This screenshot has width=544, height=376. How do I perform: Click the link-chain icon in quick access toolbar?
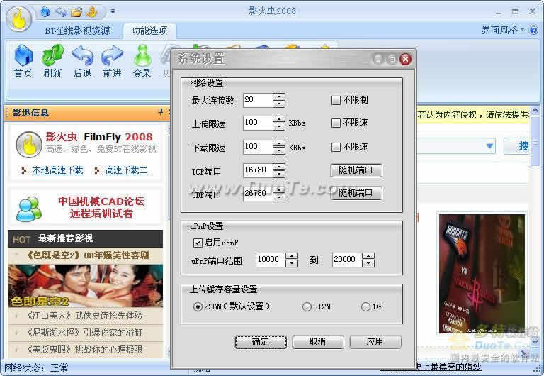tap(61, 12)
